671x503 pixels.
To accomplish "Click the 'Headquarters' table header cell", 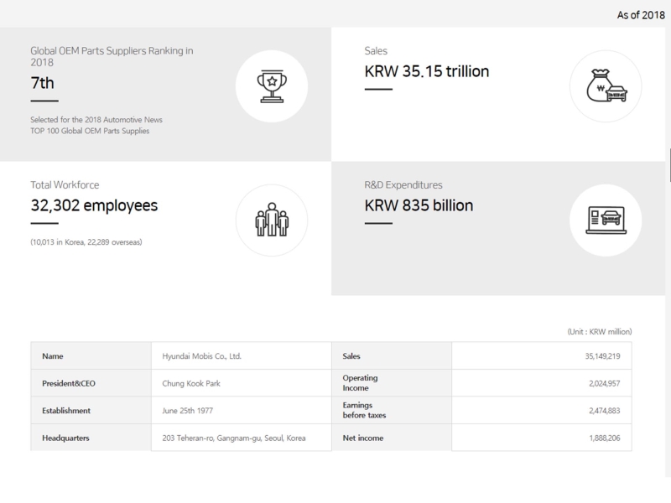I will pyautogui.click(x=91, y=438).
